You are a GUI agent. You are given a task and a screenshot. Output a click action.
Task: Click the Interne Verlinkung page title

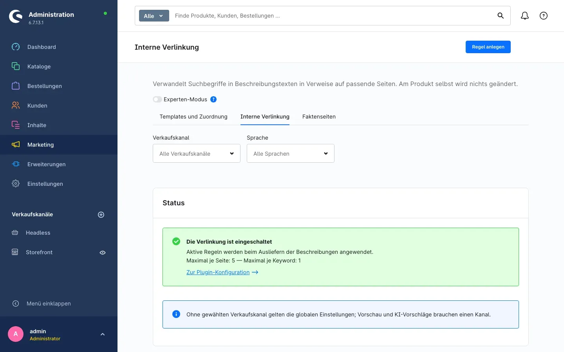click(x=167, y=47)
